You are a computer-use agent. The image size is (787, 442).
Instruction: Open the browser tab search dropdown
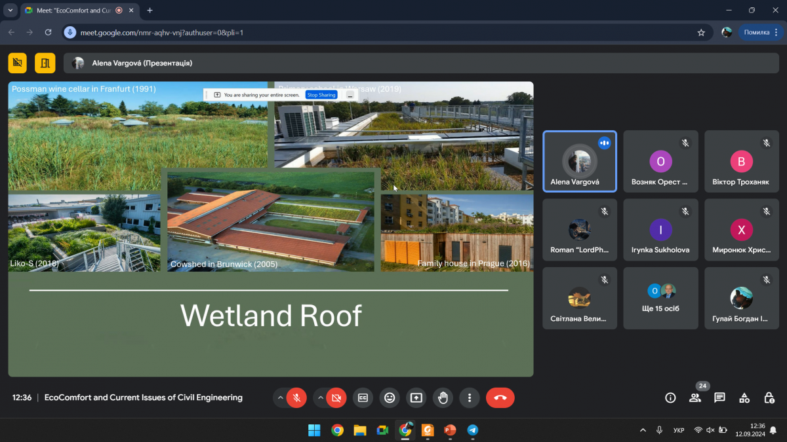(x=10, y=10)
